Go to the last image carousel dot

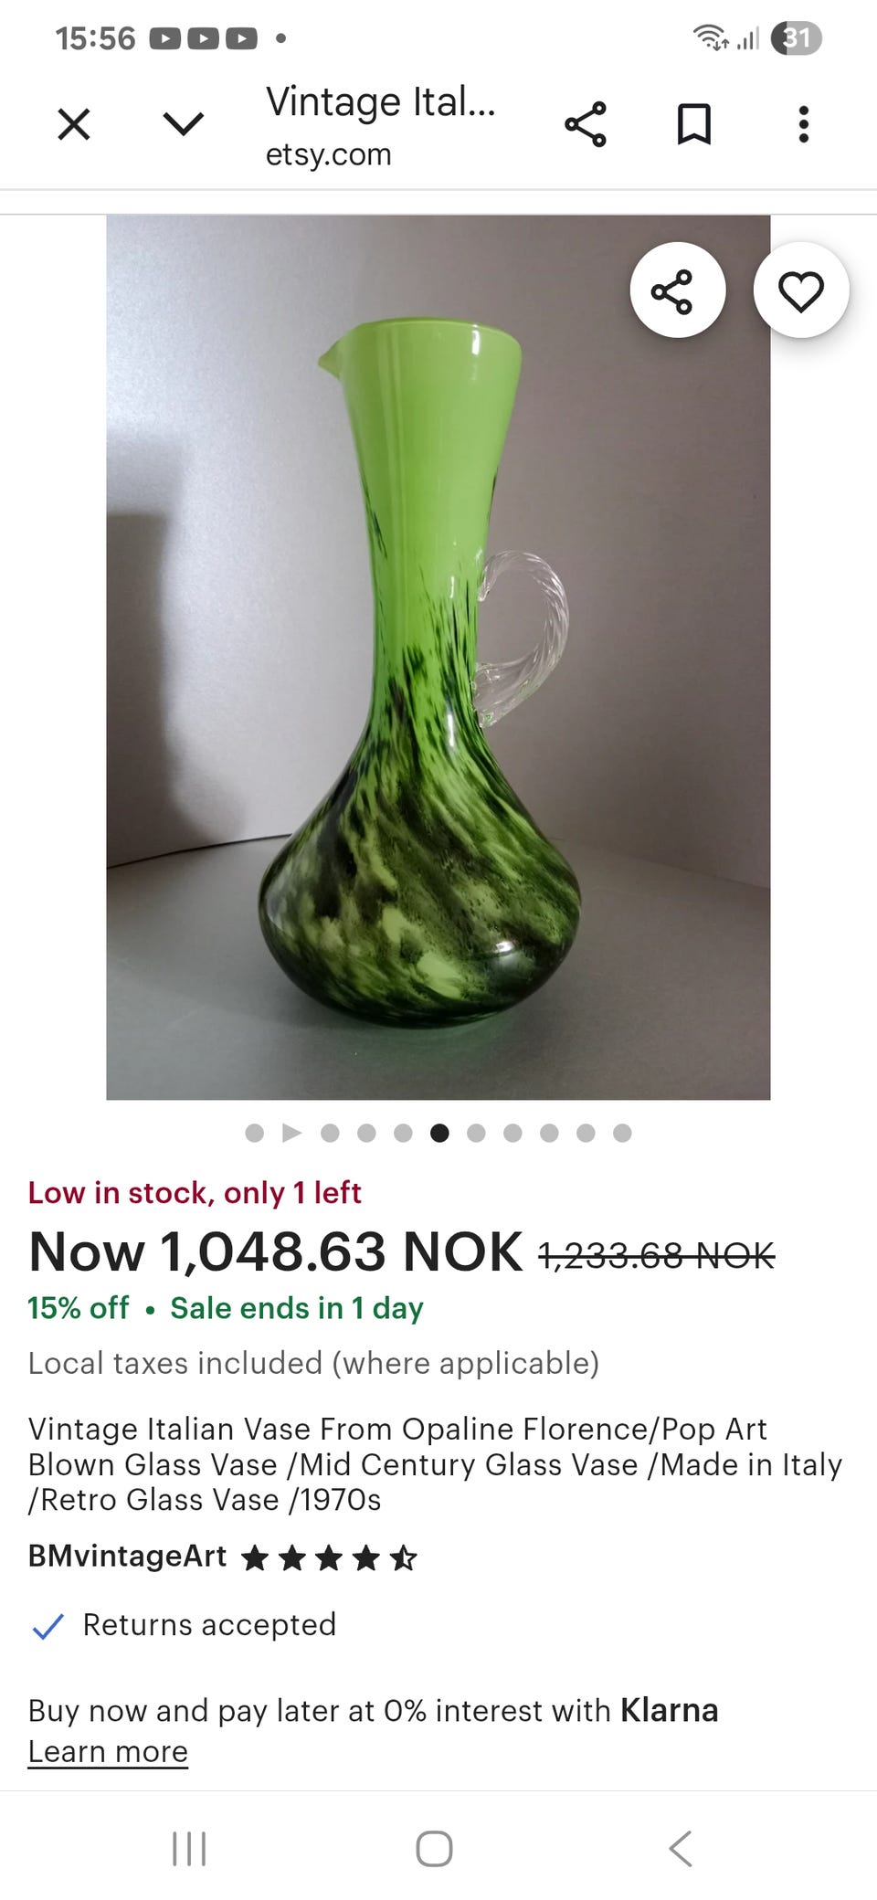click(622, 1134)
